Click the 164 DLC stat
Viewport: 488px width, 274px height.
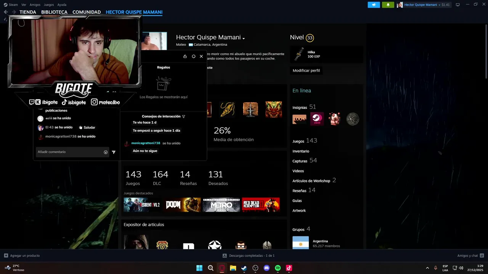pos(160,178)
